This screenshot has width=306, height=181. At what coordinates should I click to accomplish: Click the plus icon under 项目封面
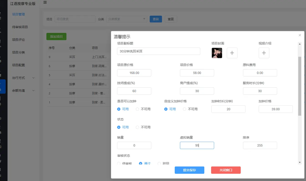[232, 53]
